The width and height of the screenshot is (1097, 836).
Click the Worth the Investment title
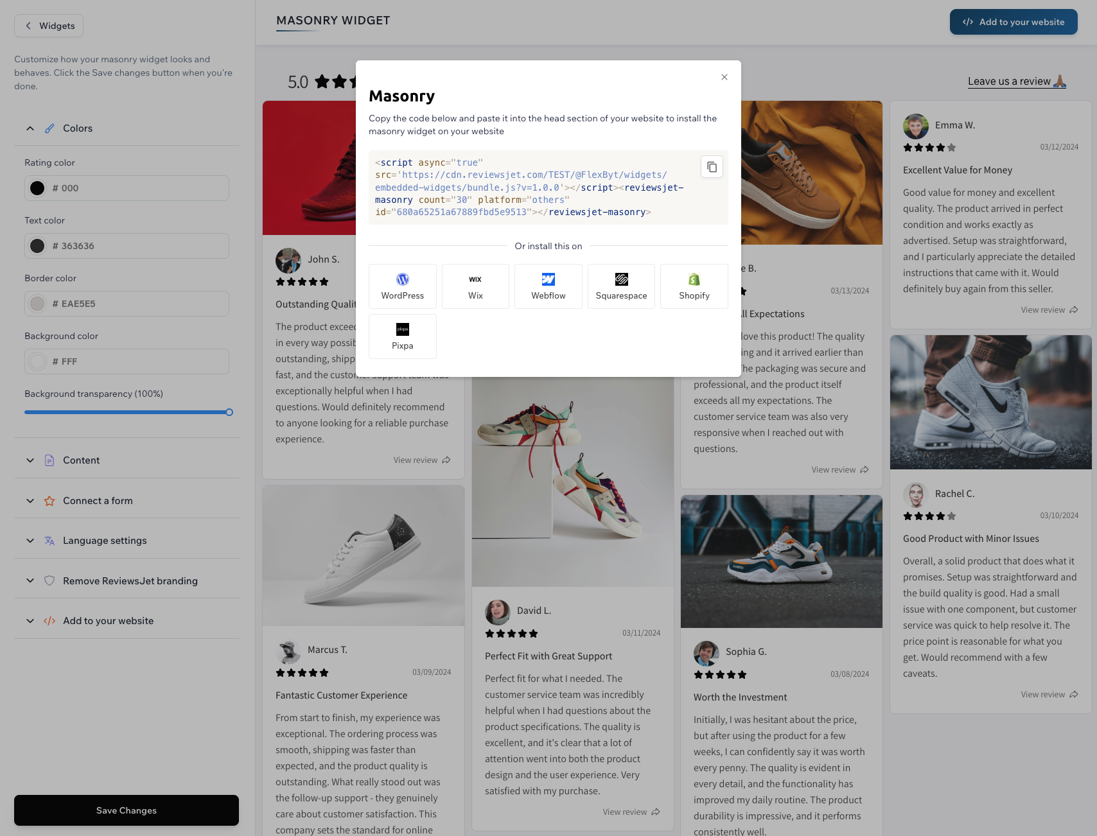click(x=741, y=697)
